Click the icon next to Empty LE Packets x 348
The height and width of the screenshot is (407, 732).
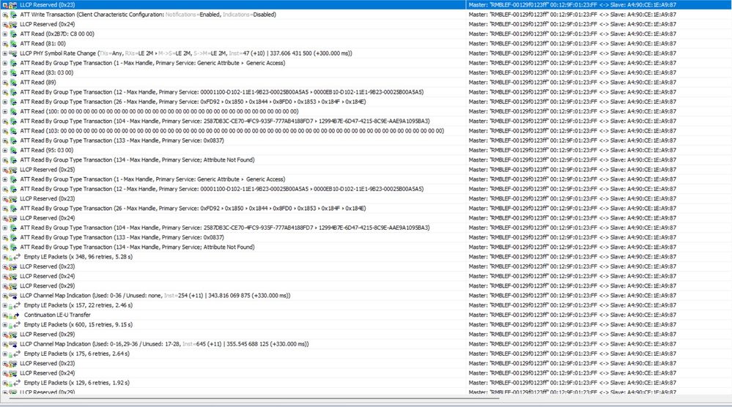(x=16, y=257)
